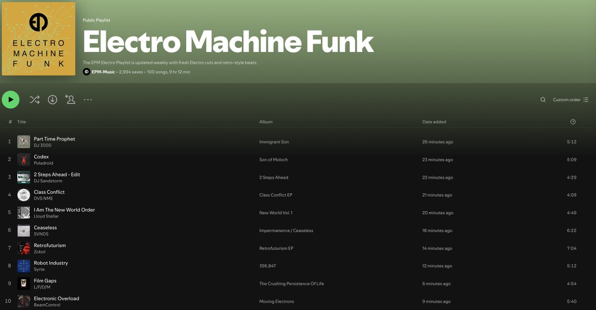Open the more options ellipsis menu
Viewport: 596px width, 310px height.
coord(88,100)
